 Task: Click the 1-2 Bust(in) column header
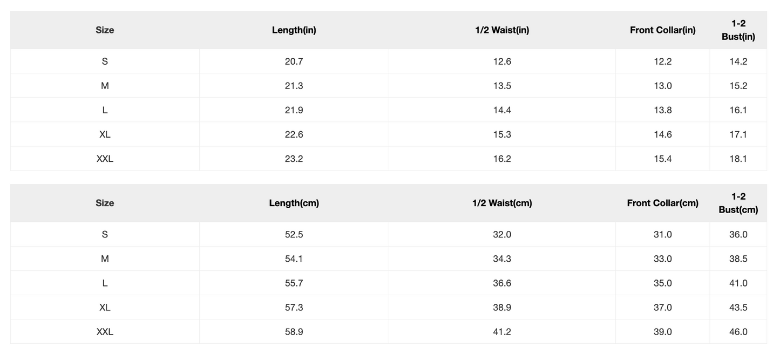pos(738,30)
